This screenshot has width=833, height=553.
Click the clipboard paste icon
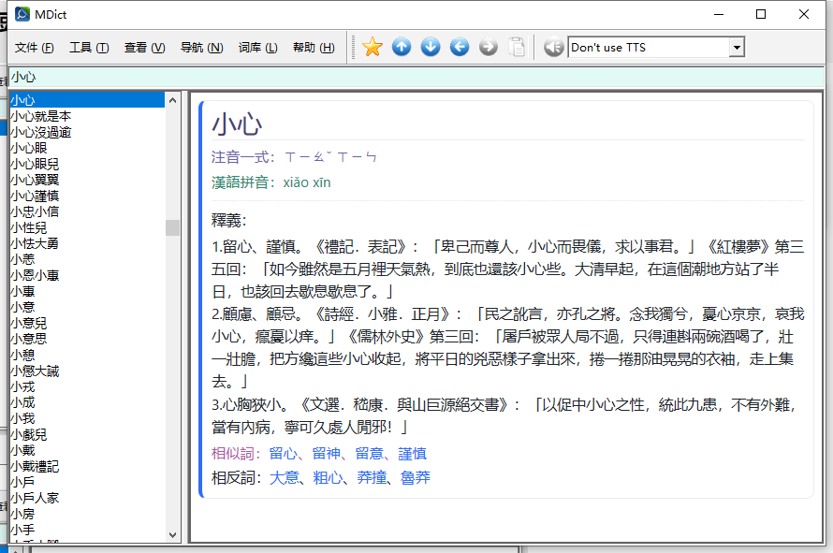[x=517, y=47]
